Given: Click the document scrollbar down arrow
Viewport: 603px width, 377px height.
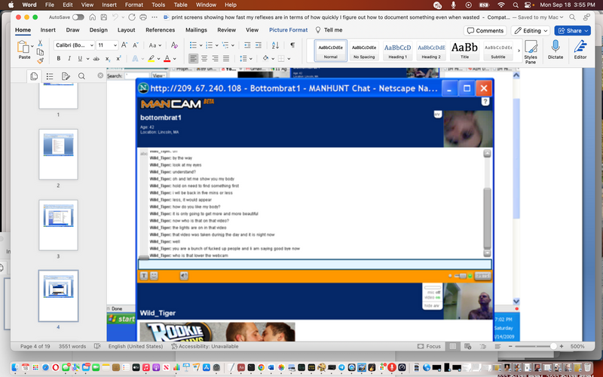Looking at the screenshot, I should 516,301.
